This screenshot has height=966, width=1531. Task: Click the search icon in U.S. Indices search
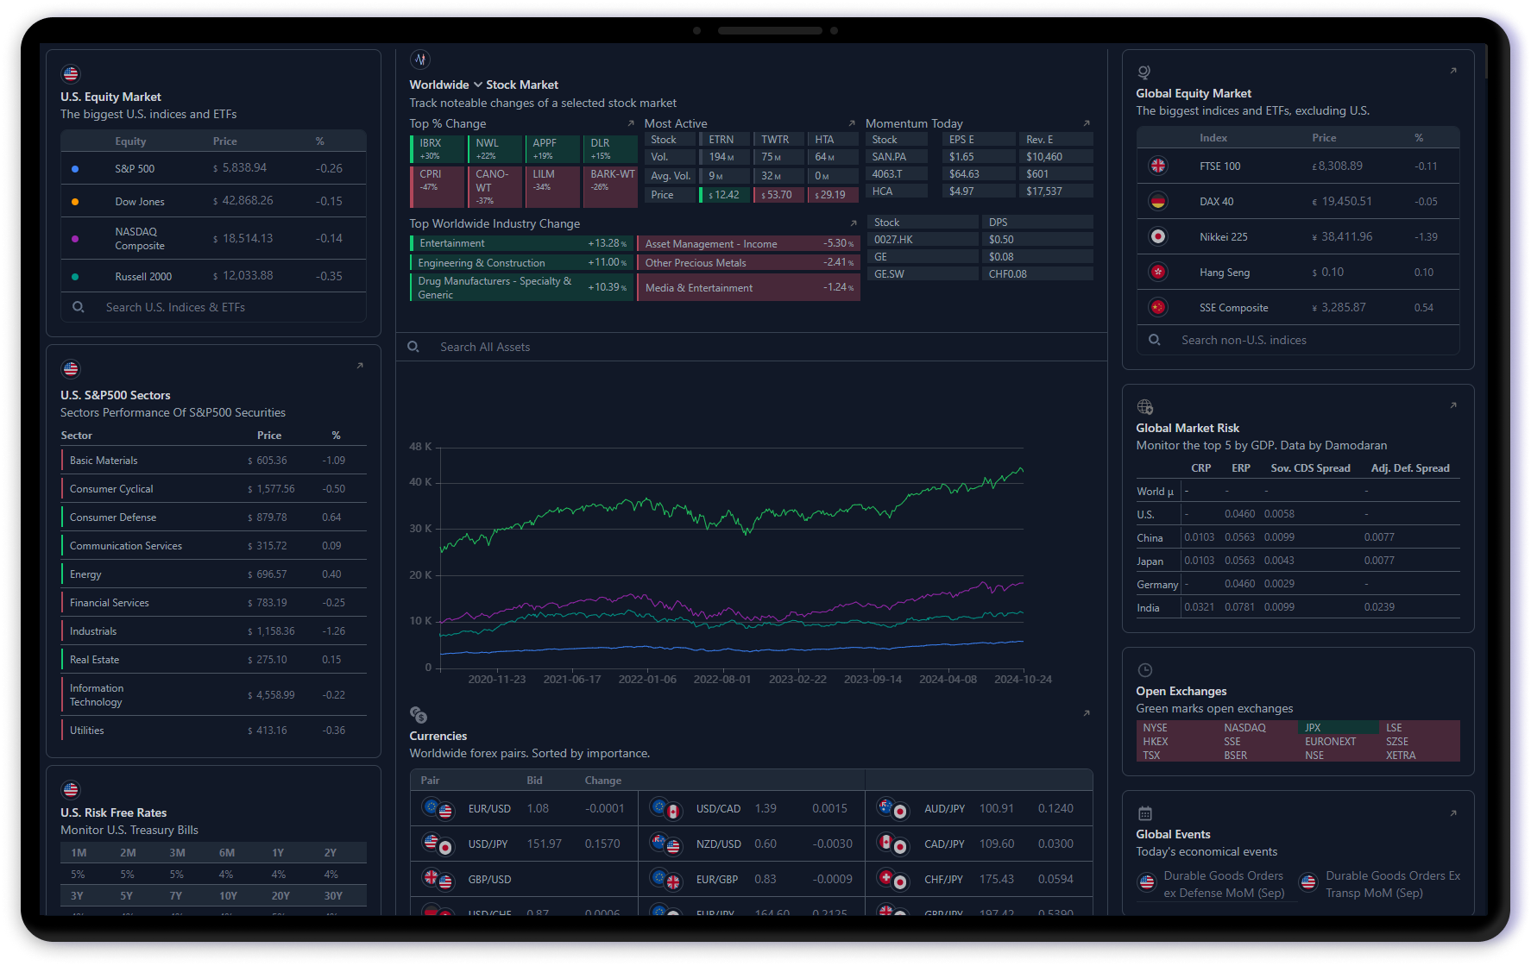[x=79, y=307]
